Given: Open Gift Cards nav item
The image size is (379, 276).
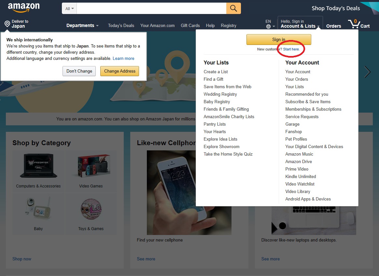Looking at the screenshot, I should pyautogui.click(x=190, y=26).
